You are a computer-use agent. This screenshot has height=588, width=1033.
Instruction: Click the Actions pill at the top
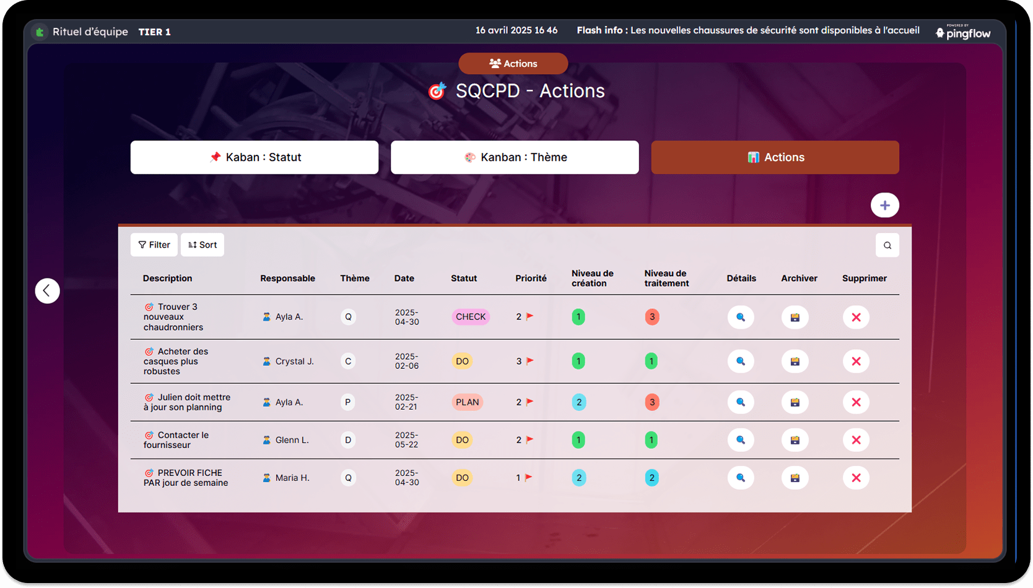click(x=513, y=64)
